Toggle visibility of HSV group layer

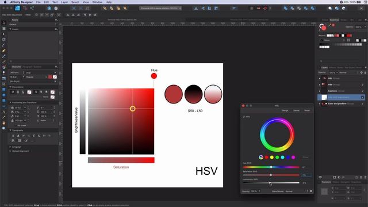(363, 85)
